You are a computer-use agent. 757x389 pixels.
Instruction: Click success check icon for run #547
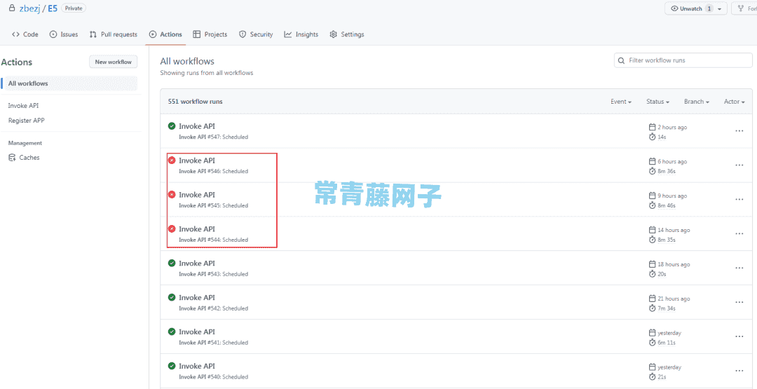pos(172,126)
